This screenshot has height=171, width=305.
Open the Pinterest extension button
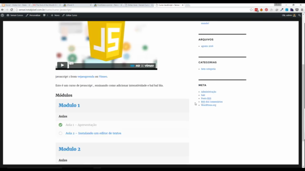click(x=266, y=9)
